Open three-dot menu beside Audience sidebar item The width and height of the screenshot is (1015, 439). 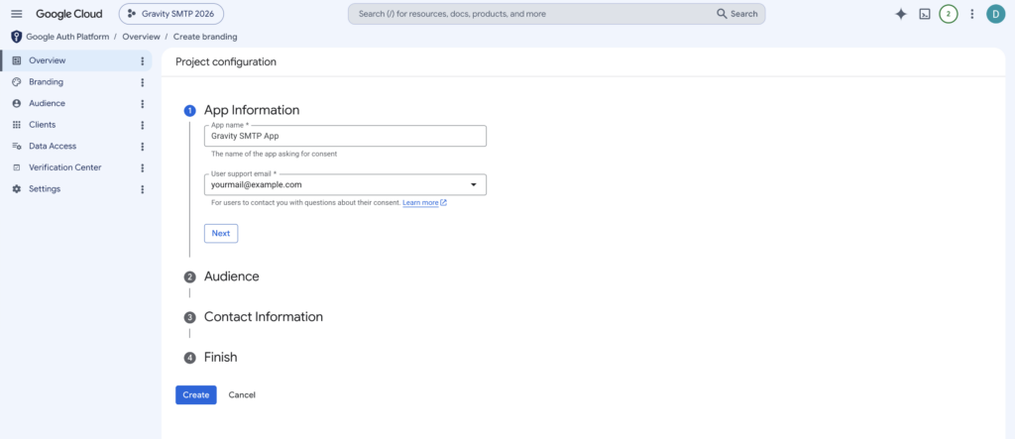coord(143,104)
